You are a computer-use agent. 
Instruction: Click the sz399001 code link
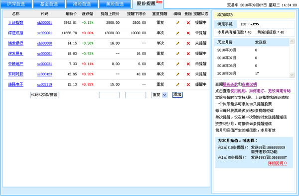tap(45, 33)
